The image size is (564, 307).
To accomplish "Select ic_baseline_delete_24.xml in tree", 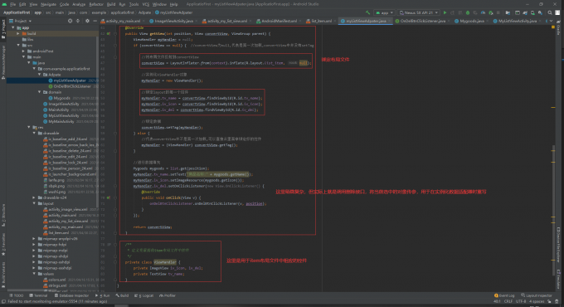I will click(70, 151).
